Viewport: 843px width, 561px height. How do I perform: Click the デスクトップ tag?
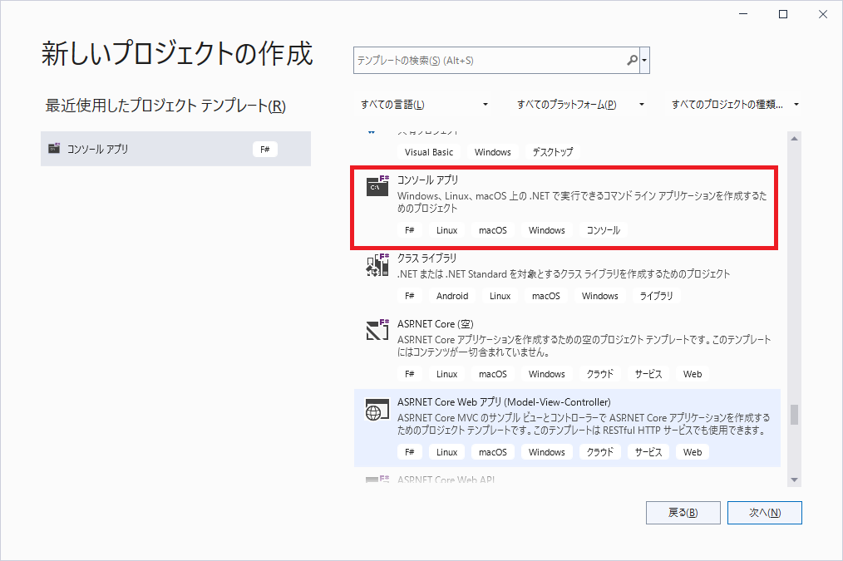click(553, 152)
